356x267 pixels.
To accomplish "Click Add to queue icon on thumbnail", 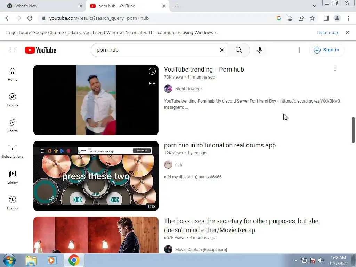I will click(x=152, y=82).
